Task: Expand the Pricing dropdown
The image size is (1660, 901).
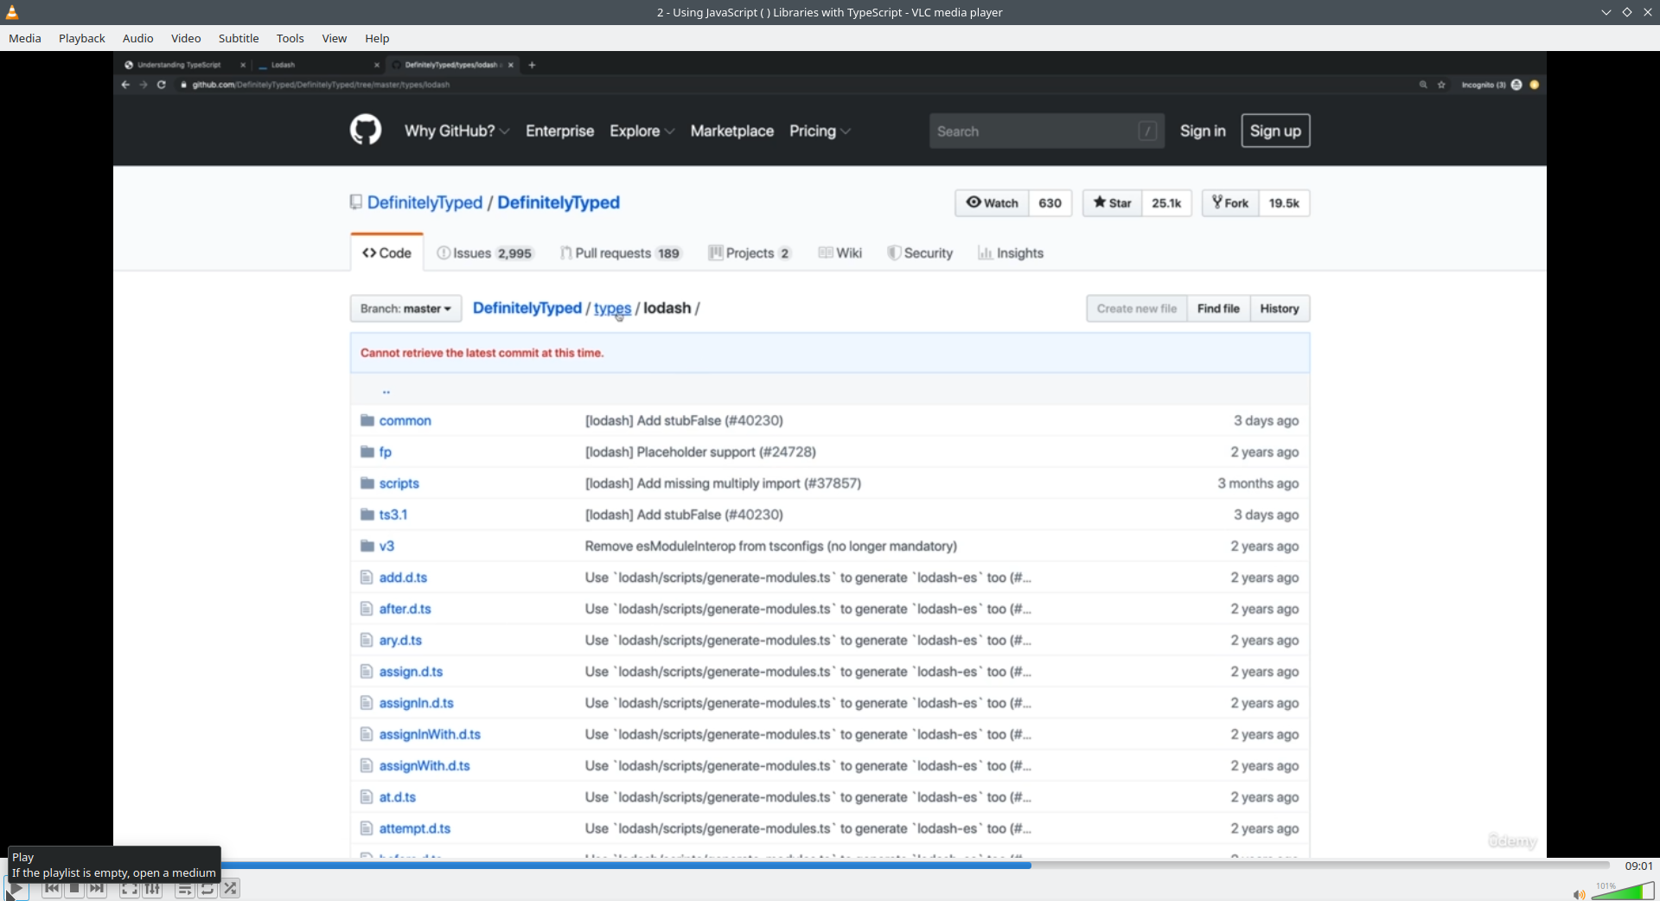Action: (x=820, y=131)
